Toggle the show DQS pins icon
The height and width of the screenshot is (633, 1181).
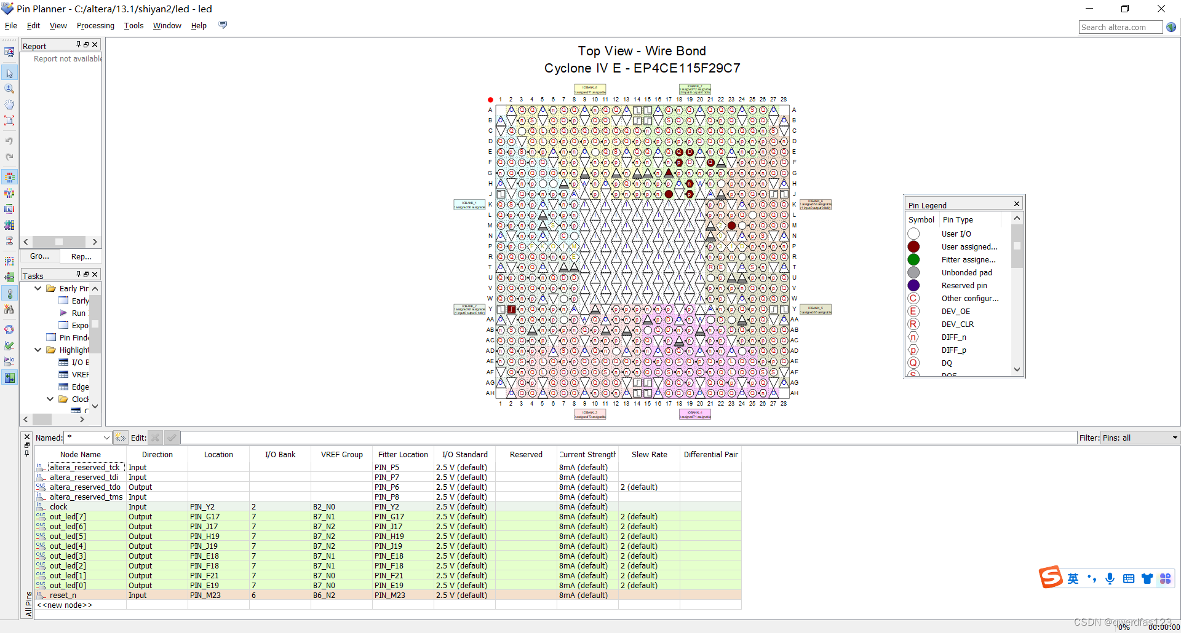(x=9, y=226)
